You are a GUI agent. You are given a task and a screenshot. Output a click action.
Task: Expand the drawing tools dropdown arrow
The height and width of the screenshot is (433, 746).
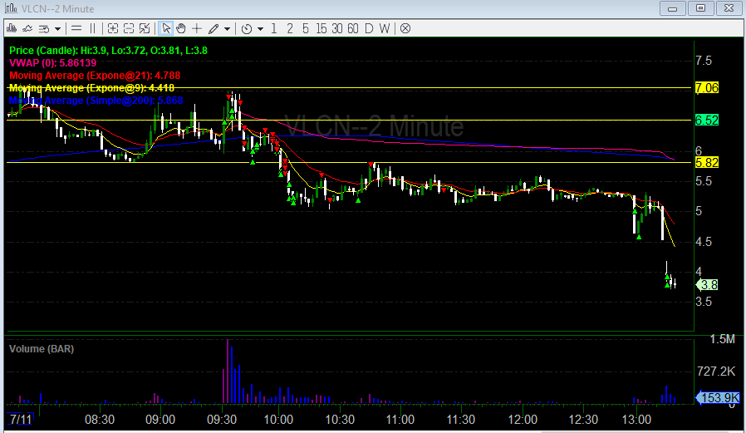[227, 29]
